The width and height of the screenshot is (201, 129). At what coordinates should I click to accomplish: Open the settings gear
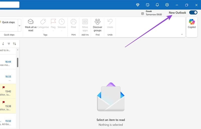coord(167,5)
